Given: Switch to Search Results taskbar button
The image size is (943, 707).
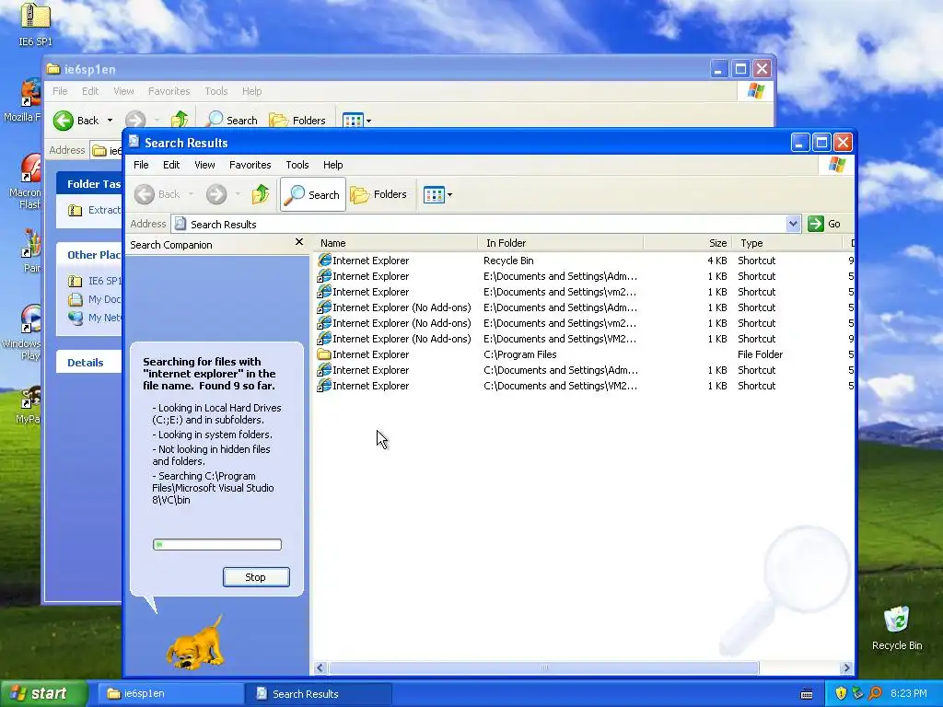Looking at the screenshot, I should 318,694.
